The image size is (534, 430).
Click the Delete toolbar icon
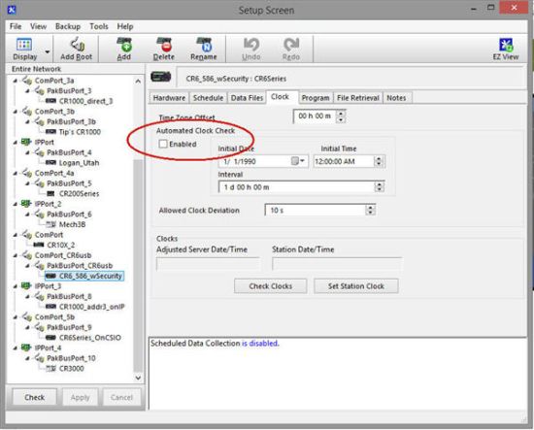(164, 49)
